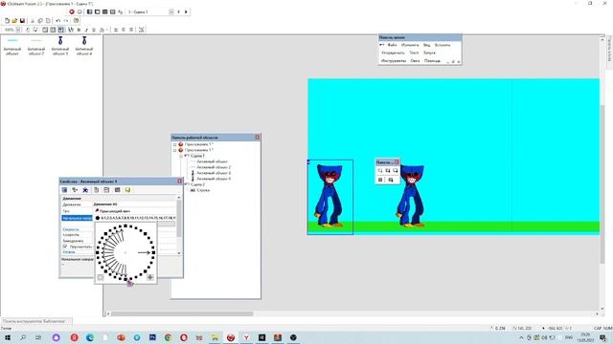613x344 pixels.
Task: Open the Storyboard editor
Action: (89, 11)
